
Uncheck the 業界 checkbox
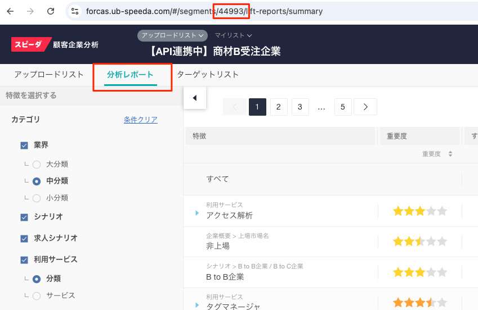click(x=24, y=145)
